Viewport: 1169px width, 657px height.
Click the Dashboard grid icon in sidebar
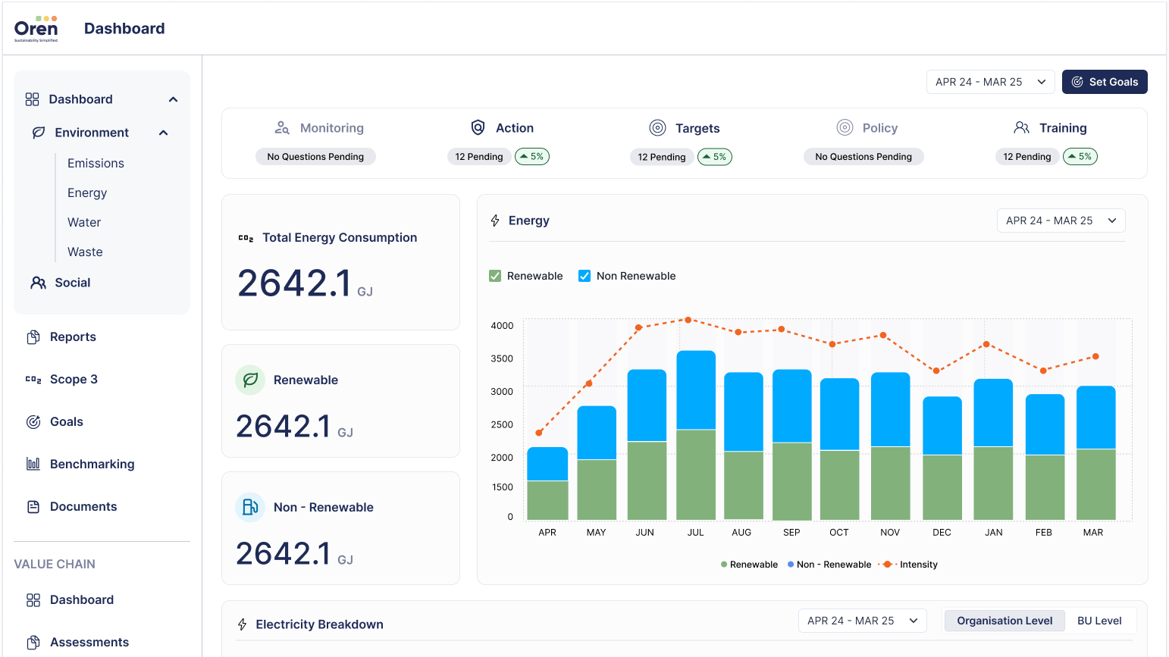[x=32, y=99]
